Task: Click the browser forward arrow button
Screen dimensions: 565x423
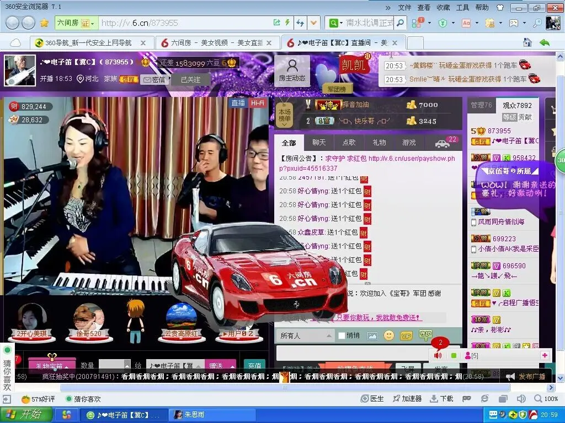Action: 29,23
